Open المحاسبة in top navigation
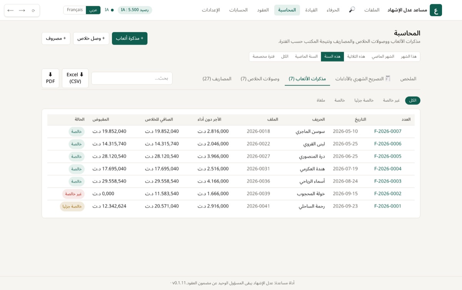 coord(287,10)
